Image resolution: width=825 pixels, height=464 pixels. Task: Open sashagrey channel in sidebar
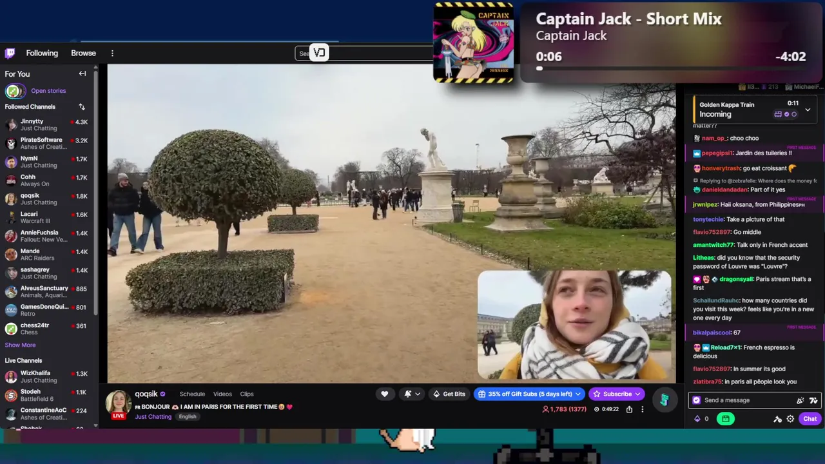click(46, 273)
